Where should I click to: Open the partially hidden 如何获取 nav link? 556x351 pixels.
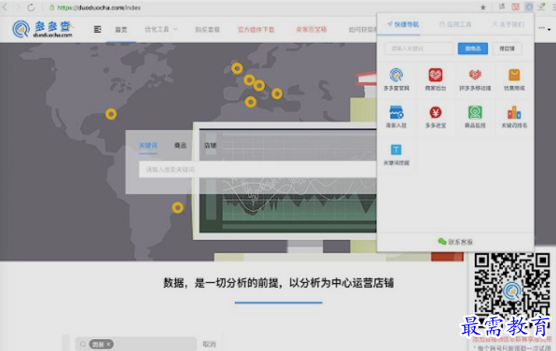(362, 30)
